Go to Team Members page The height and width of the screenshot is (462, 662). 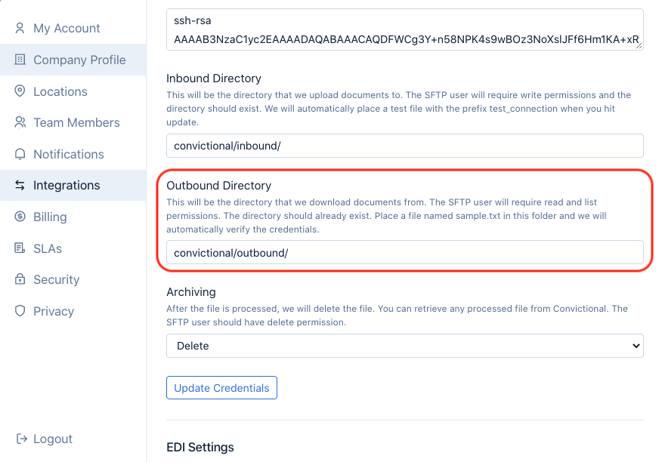click(x=76, y=122)
